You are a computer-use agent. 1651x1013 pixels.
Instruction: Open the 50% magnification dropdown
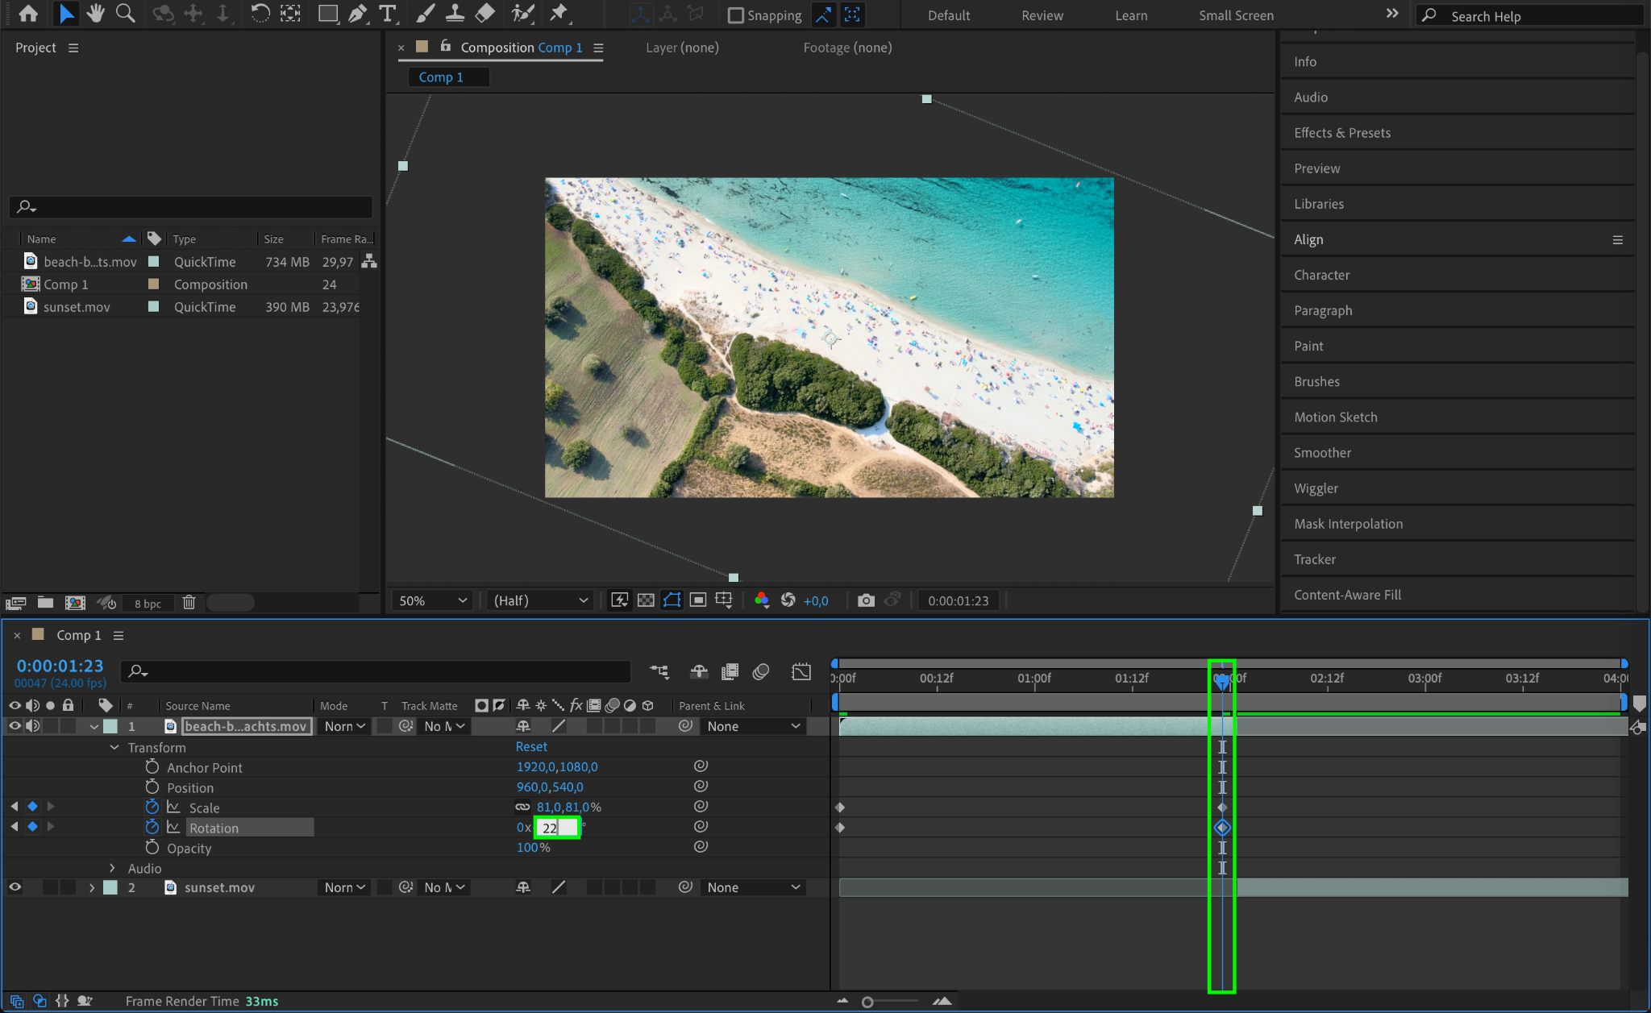click(433, 600)
